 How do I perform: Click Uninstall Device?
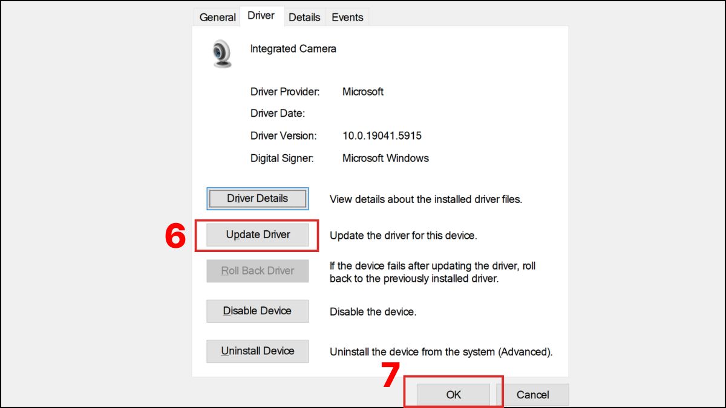point(257,351)
